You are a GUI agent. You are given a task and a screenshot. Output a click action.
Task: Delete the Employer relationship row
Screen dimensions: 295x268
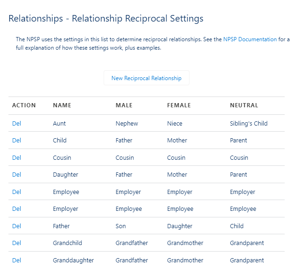16,208
